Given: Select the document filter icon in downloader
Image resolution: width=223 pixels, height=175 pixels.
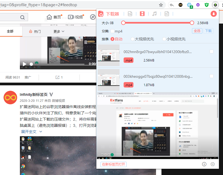Looking at the screenshot, I should [167, 14].
